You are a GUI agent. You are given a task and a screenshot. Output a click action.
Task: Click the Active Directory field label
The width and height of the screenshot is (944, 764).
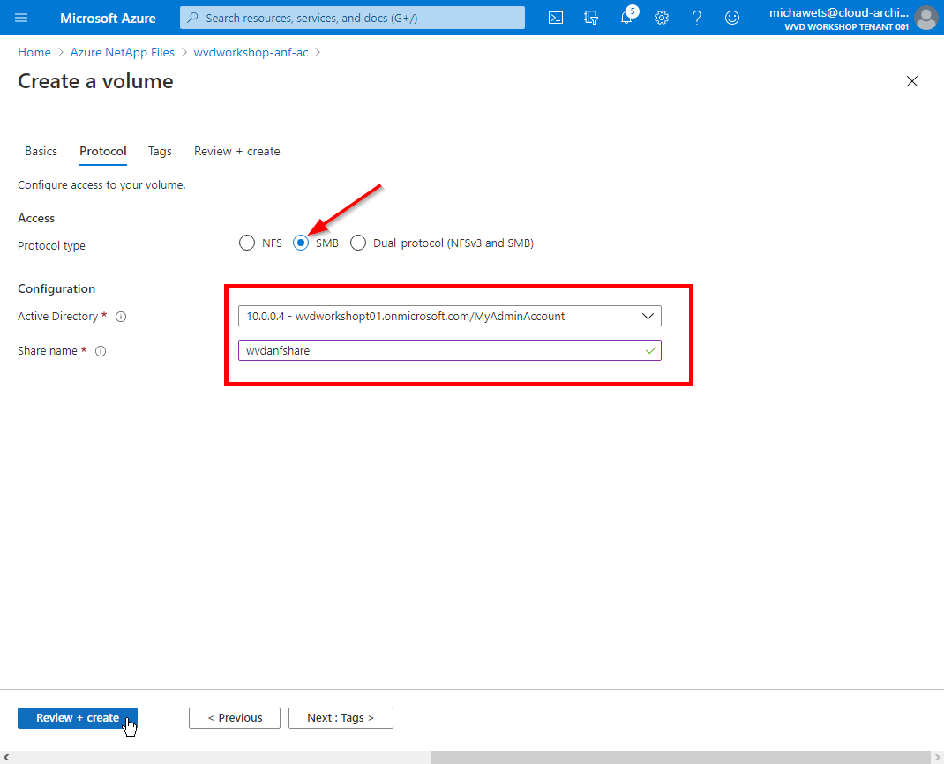[x=58, y=316]
